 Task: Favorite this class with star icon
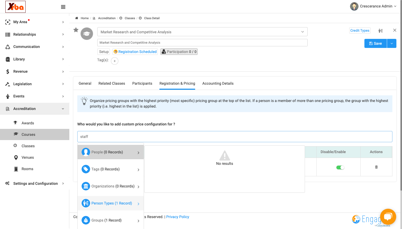coord(76,30)
